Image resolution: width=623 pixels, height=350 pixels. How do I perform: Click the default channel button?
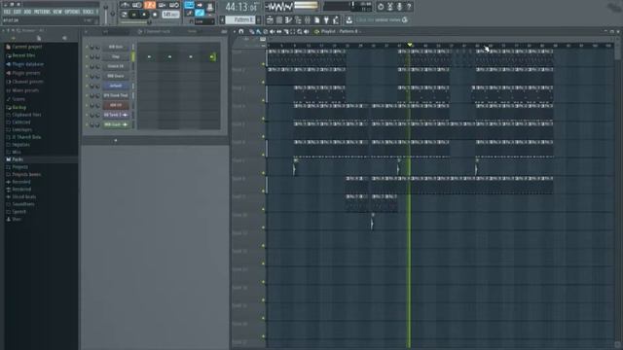click(x=116, y=86)
